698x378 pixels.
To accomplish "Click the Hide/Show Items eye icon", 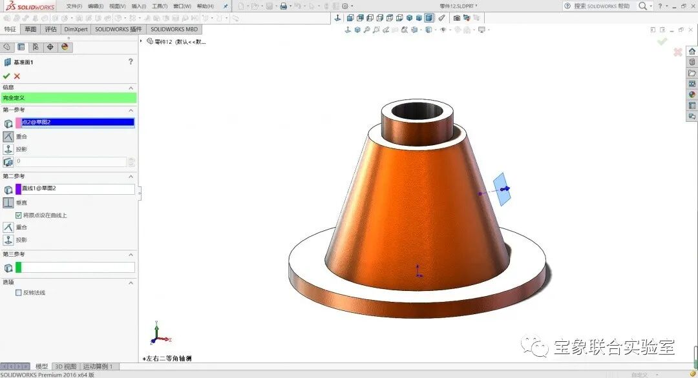I will pos(443,30).
